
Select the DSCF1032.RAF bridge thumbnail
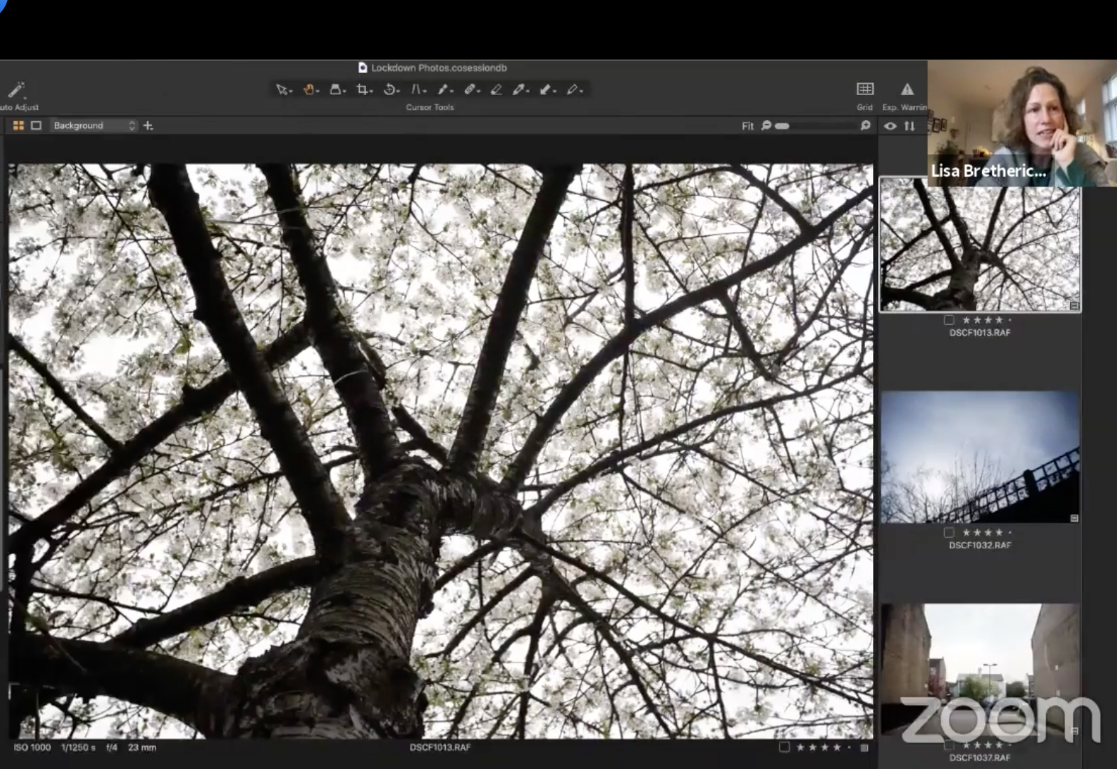(x=979, y=457)
